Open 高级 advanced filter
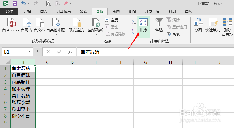Screen dimensions: 234x128 173,34
